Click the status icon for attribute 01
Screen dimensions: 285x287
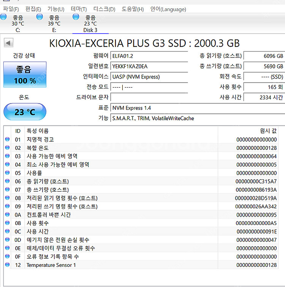pos(7,139)
